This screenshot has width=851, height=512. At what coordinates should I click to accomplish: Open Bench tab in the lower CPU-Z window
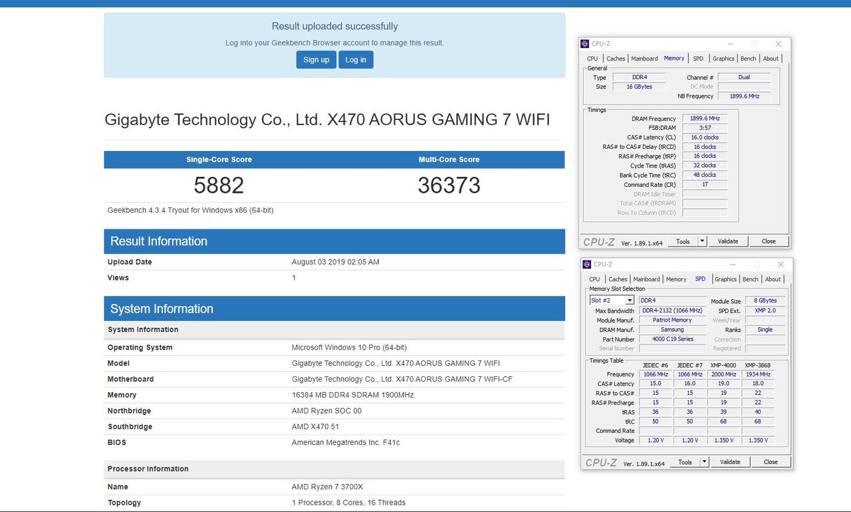pos(751,279)
